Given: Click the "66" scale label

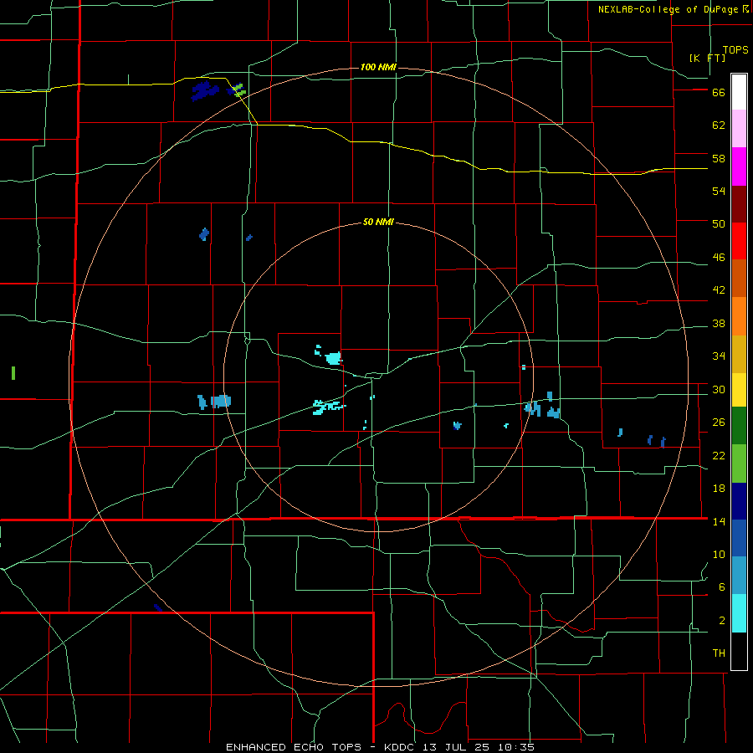Looking at the screenshot, I should [x=719, y=92].
